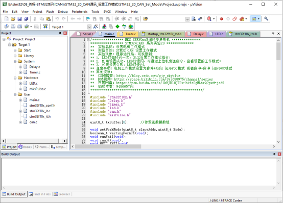The image size is (283, 203).
Task: Collapse the Target 1 tree node
Action: pos(9,45)
